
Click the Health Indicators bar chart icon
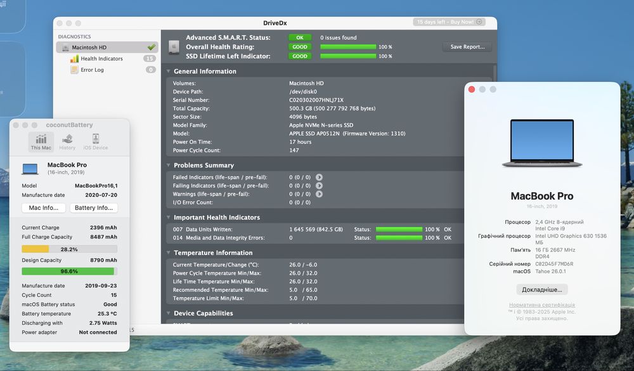[x=74, y=59]
